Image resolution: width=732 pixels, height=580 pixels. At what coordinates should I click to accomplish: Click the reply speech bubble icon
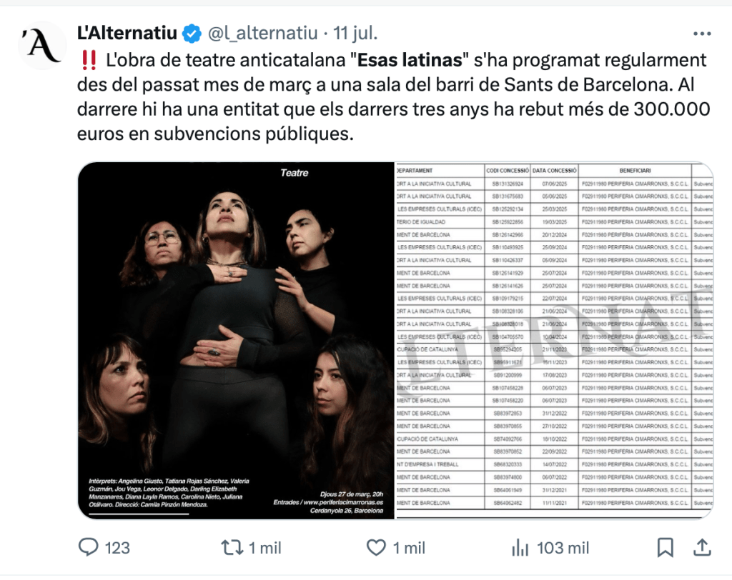(x=88, y=547)
